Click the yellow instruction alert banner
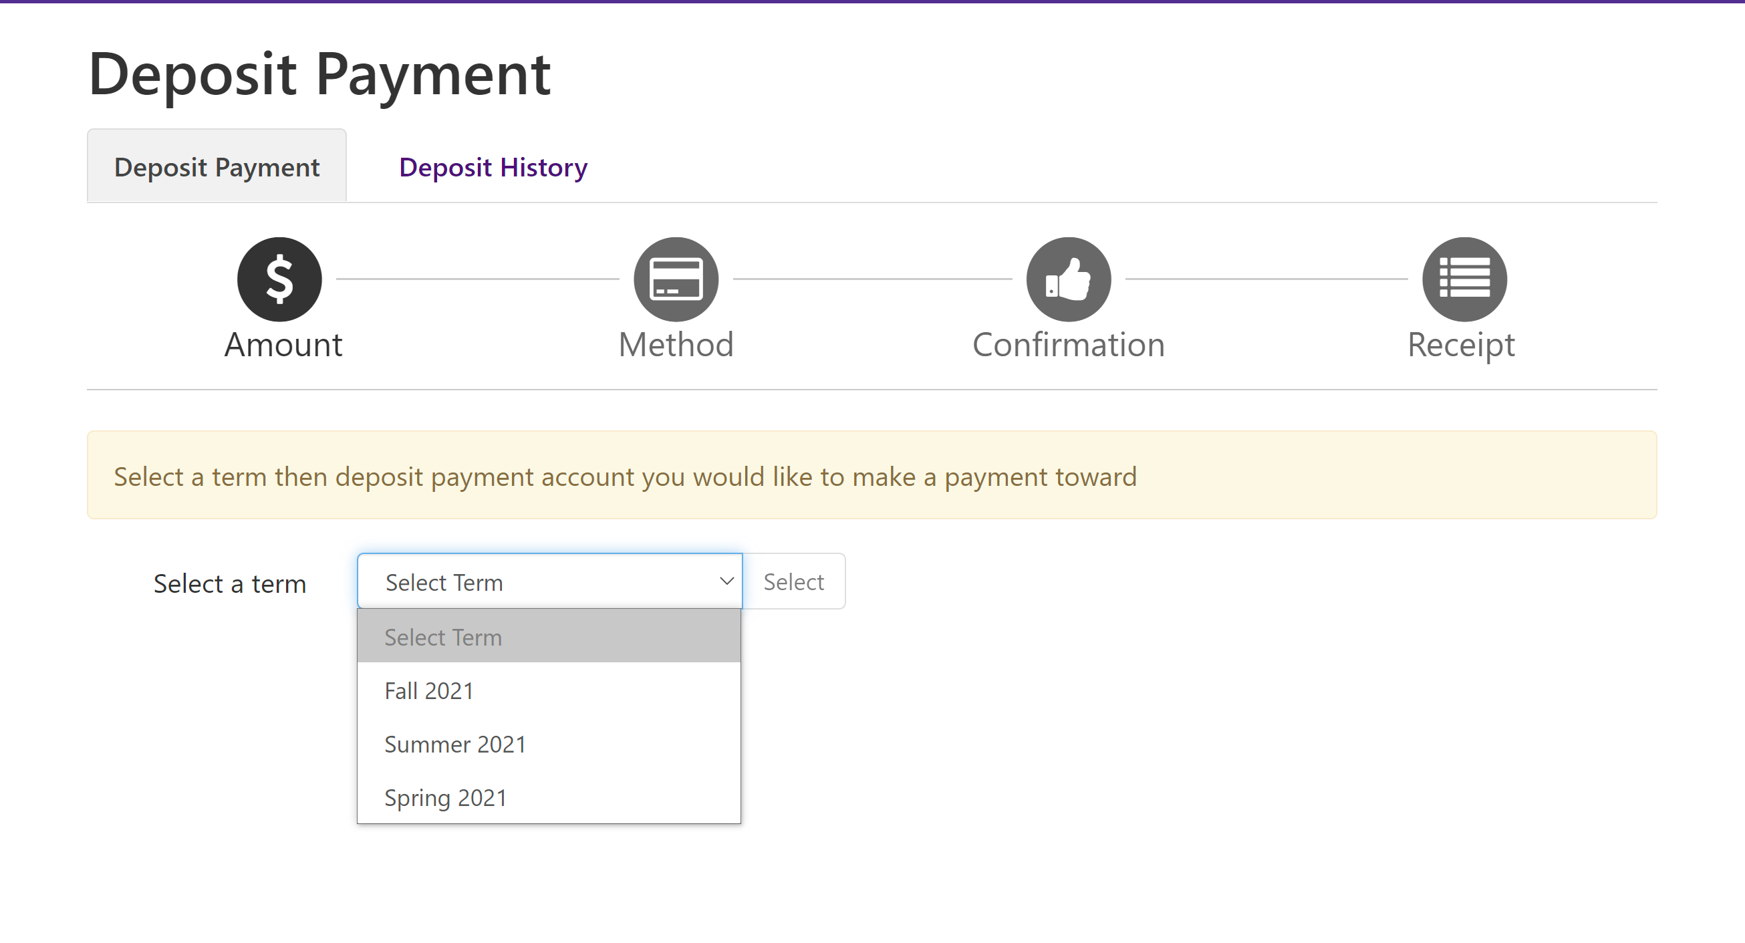 point(871,476)
